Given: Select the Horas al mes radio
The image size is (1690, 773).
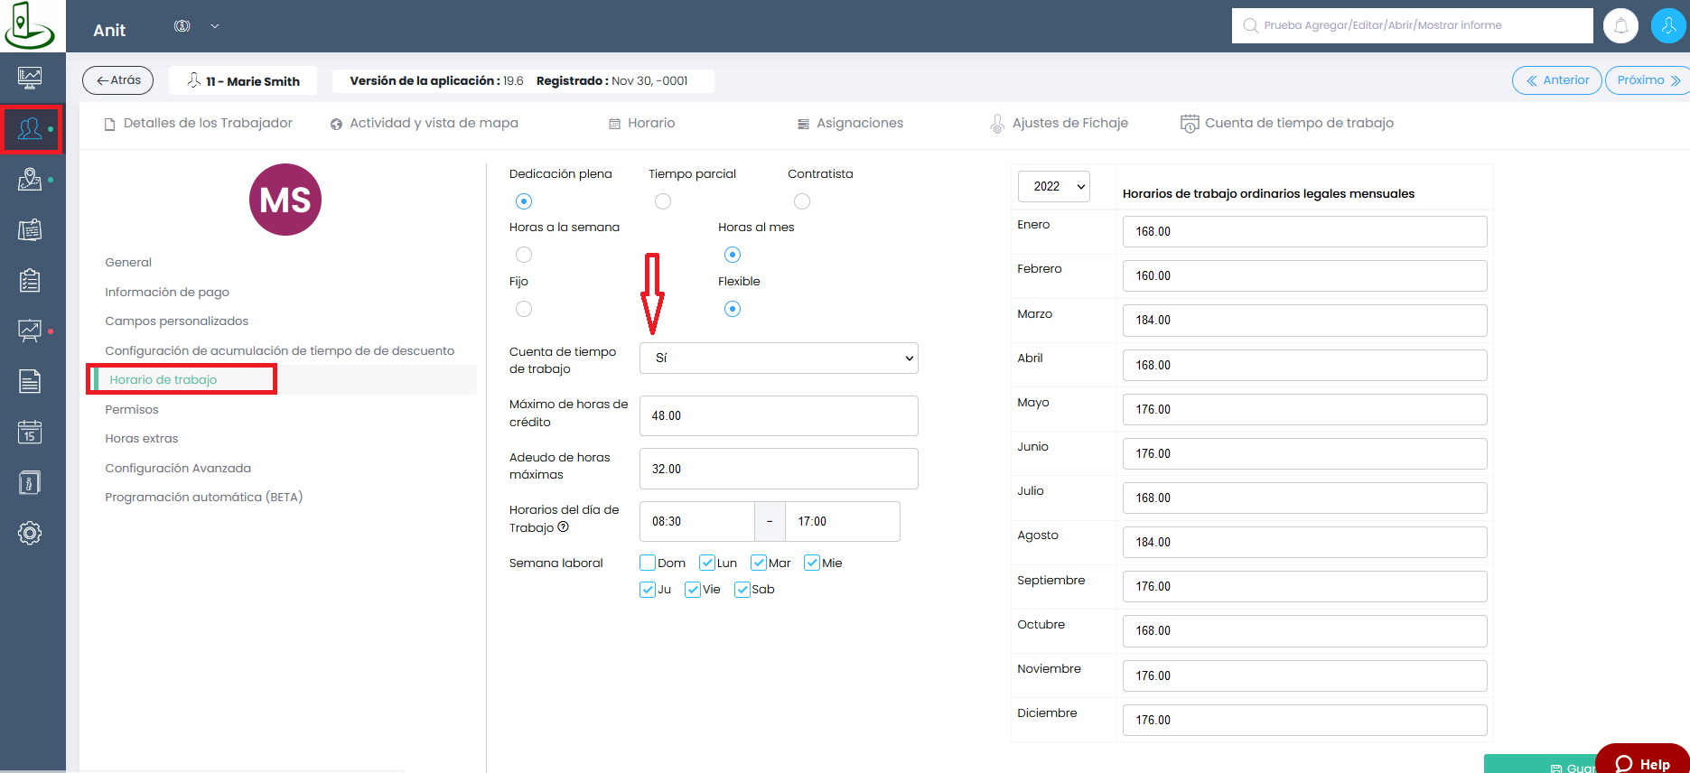Looking at the screenshot, I should (x=733, y=255).
